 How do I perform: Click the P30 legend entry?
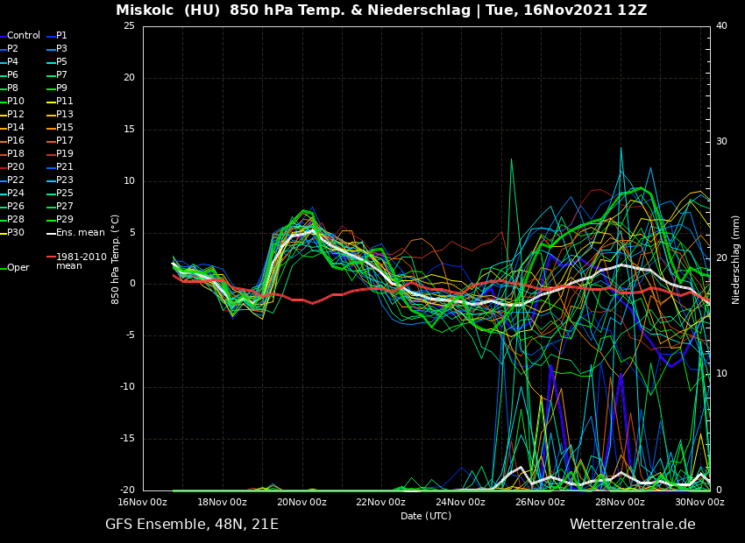coord(16,233)
